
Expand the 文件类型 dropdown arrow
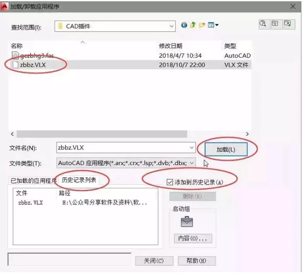click(x=192, y=163)
